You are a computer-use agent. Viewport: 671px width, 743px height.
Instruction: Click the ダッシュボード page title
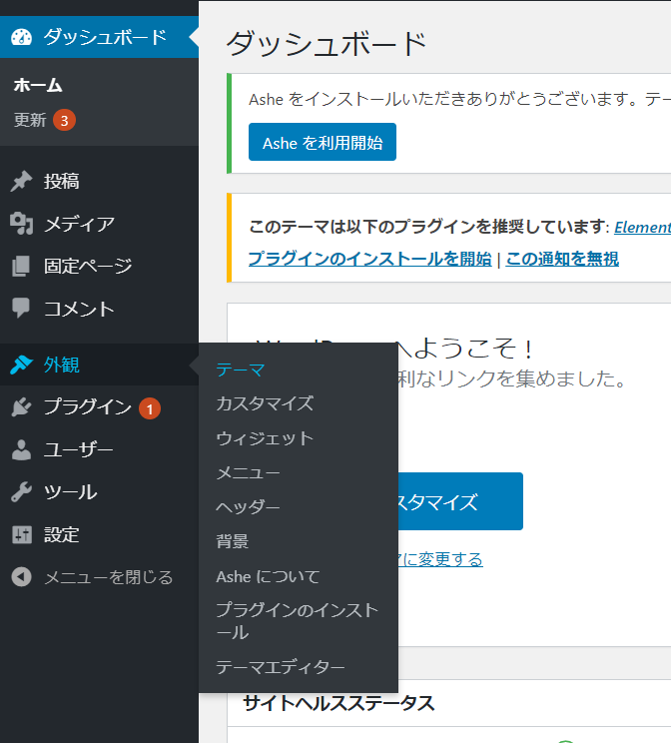tap(327, 44)
